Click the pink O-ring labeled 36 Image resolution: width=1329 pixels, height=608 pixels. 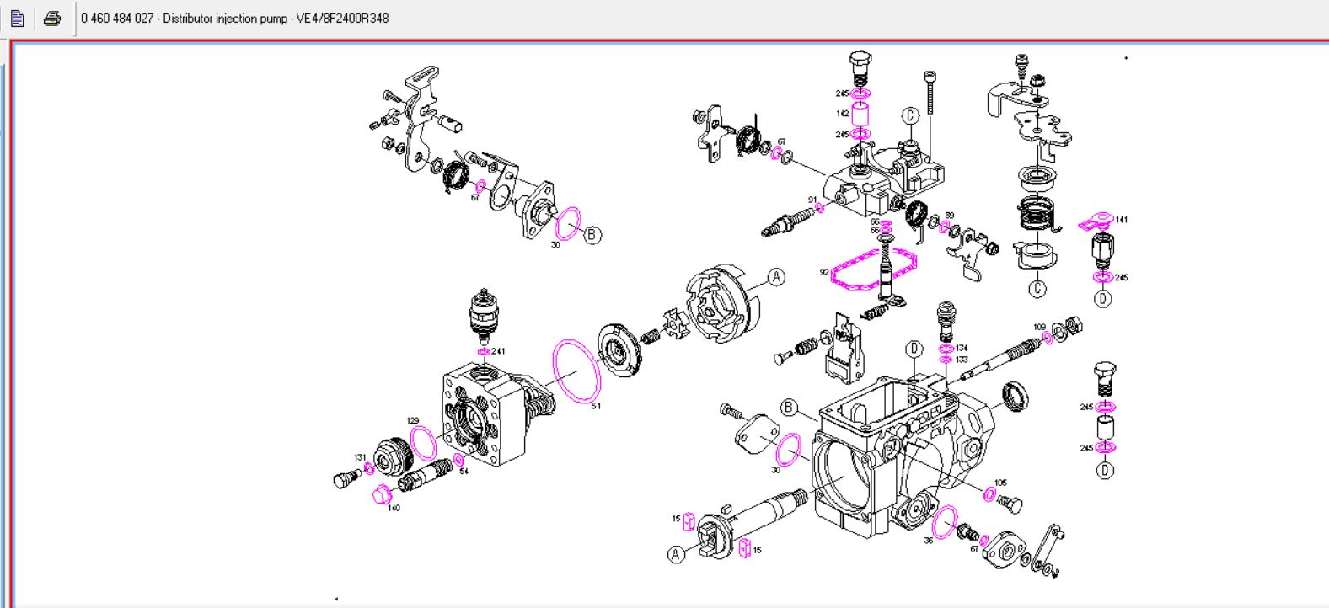(945, 521)
